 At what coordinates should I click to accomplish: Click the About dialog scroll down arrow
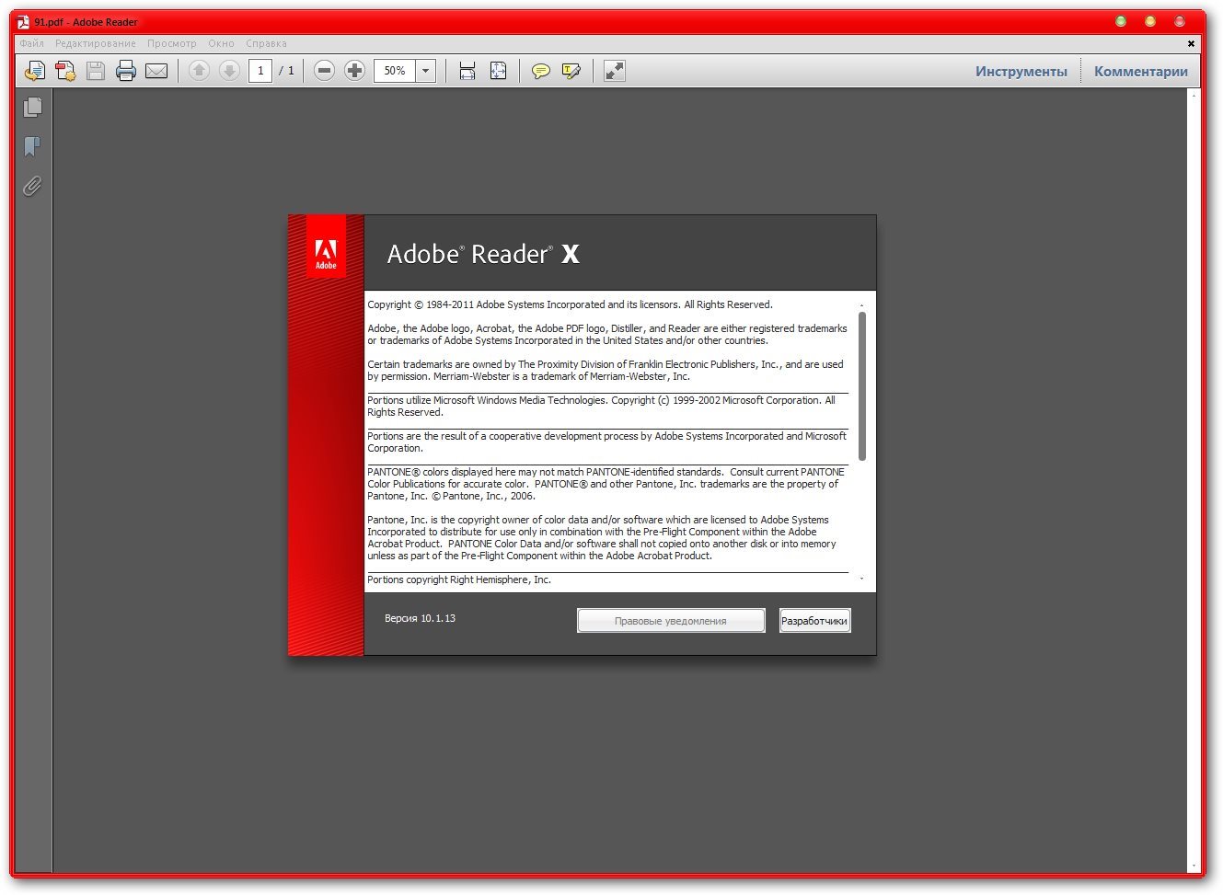862,579
